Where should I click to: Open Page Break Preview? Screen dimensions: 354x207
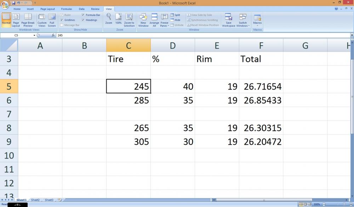click(28, 20)
